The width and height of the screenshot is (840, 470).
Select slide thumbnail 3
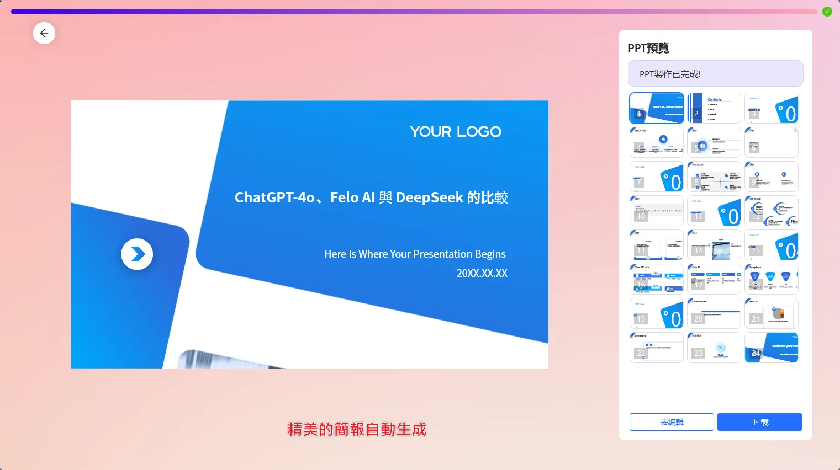tap(772, 108)
